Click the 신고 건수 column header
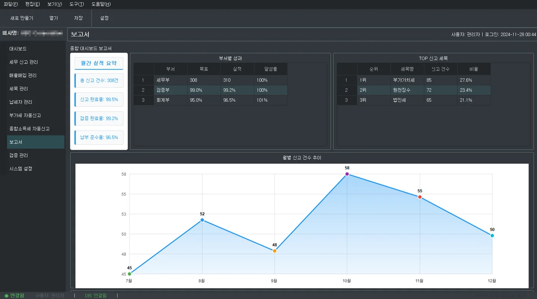 [440, 69]
